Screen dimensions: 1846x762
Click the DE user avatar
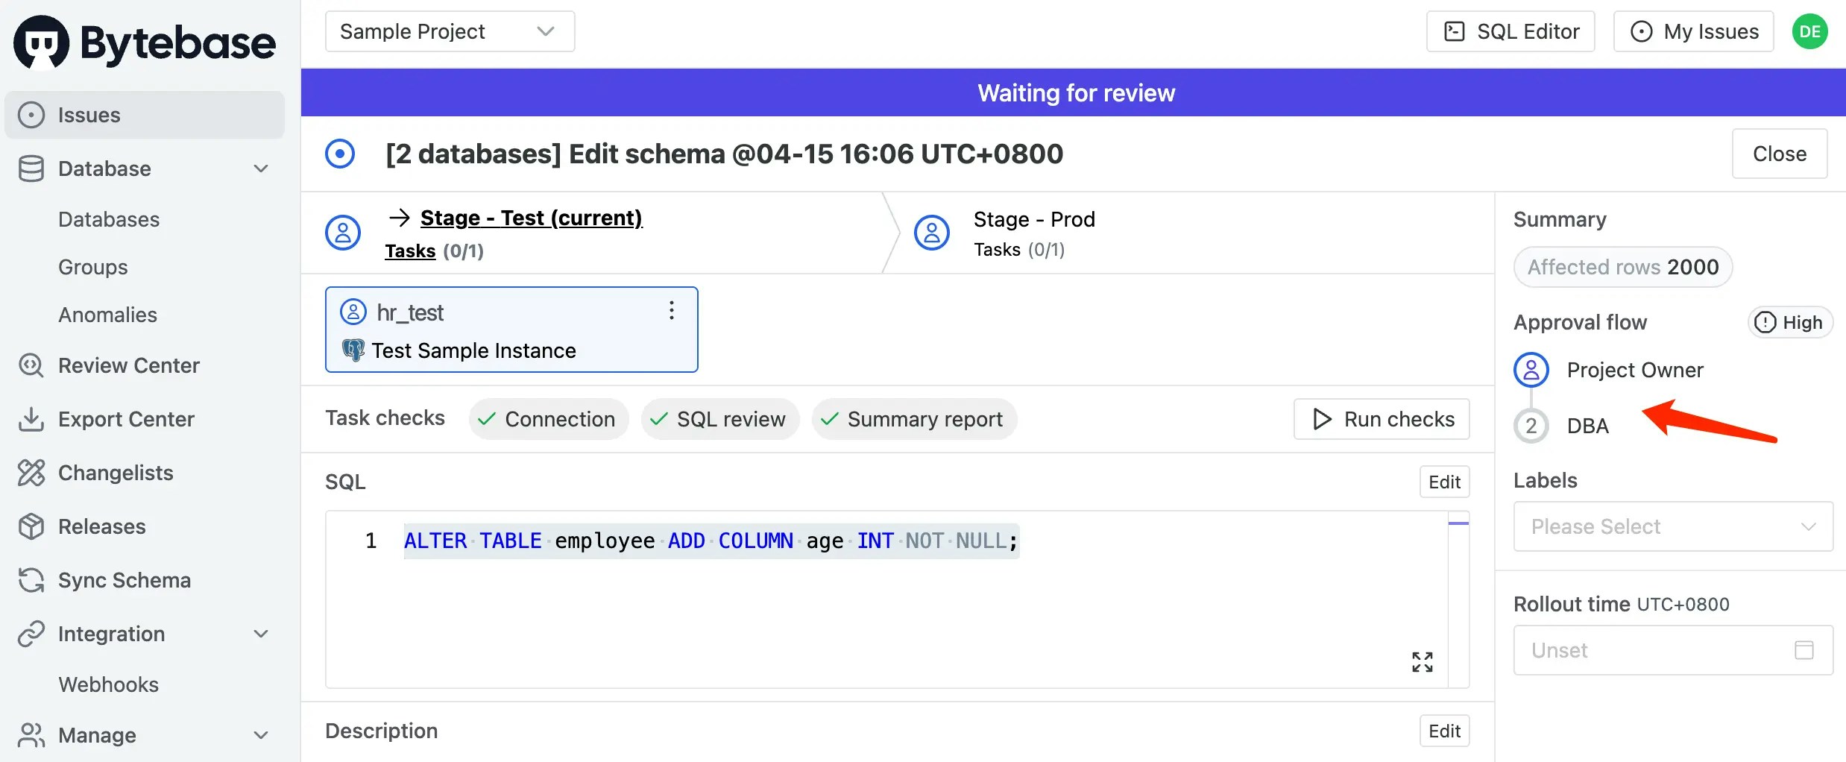pos(1809,31)
